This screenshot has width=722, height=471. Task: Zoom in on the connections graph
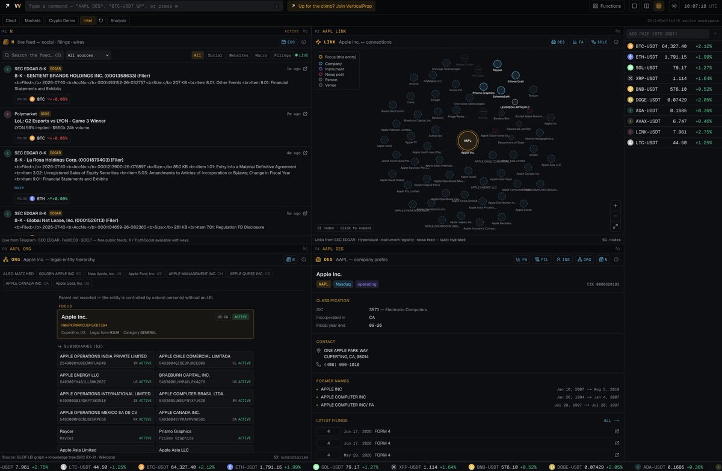click(x=615, y=205)
